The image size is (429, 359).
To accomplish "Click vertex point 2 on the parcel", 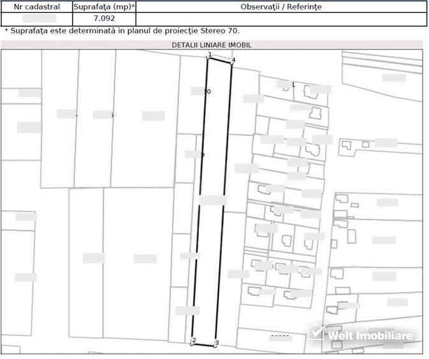I will (x=192, y=344).
